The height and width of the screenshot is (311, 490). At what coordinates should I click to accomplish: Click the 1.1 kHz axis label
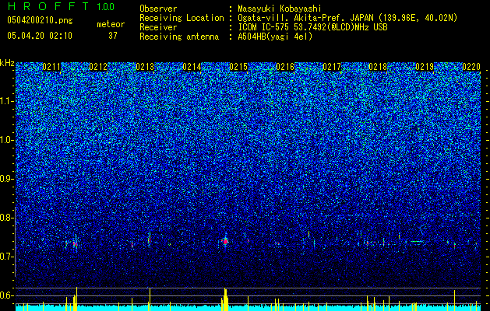[7, 101]
